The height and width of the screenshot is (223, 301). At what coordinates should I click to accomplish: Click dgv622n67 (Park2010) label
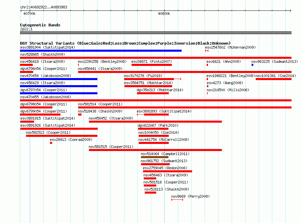pyautogui.click(x=158, y=125)
